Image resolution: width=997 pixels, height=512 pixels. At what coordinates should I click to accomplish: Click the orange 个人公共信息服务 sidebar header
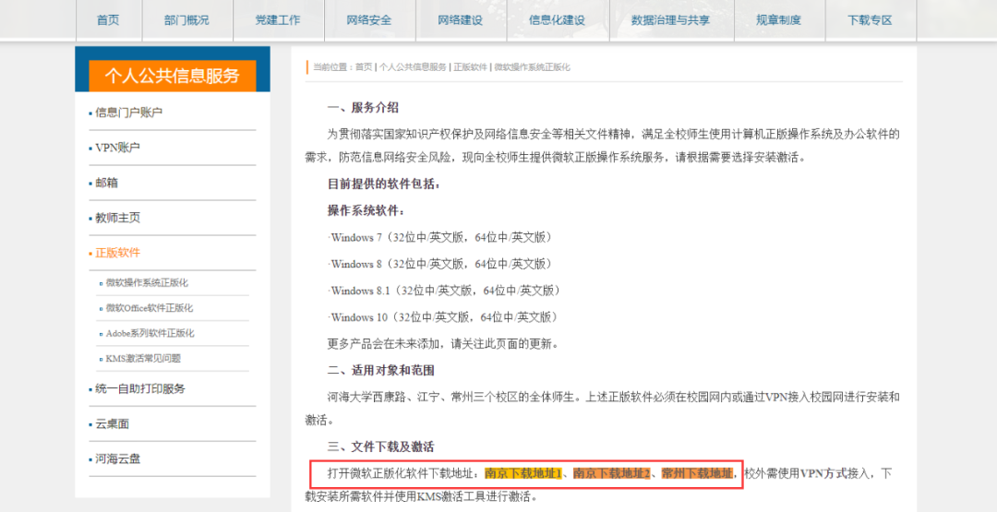click(x=173, y=77)
